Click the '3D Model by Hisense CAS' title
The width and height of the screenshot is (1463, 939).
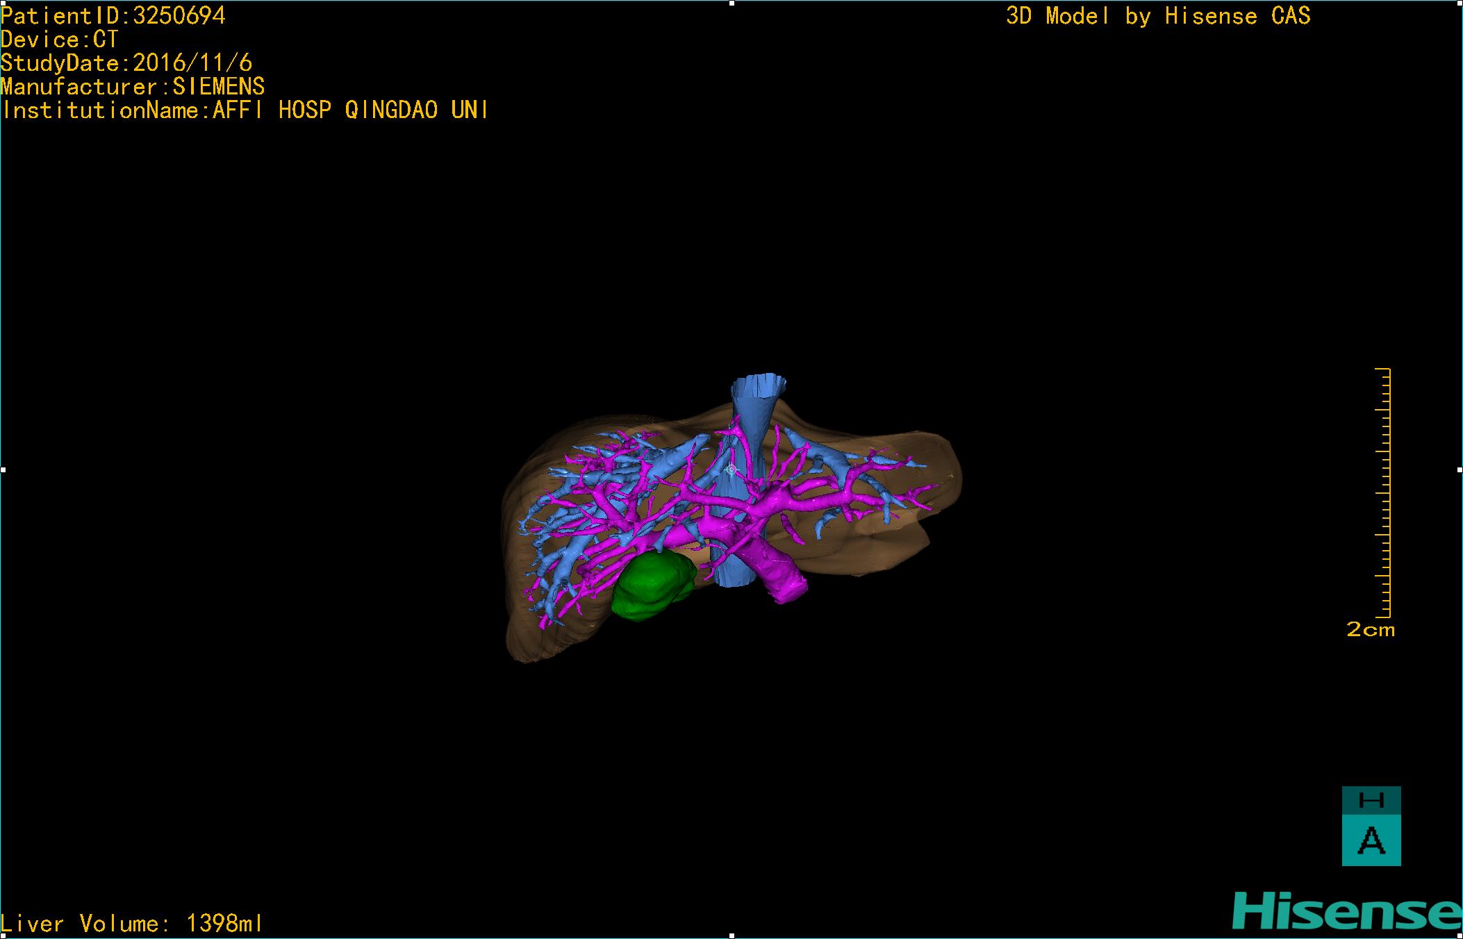pos(1157,16)
